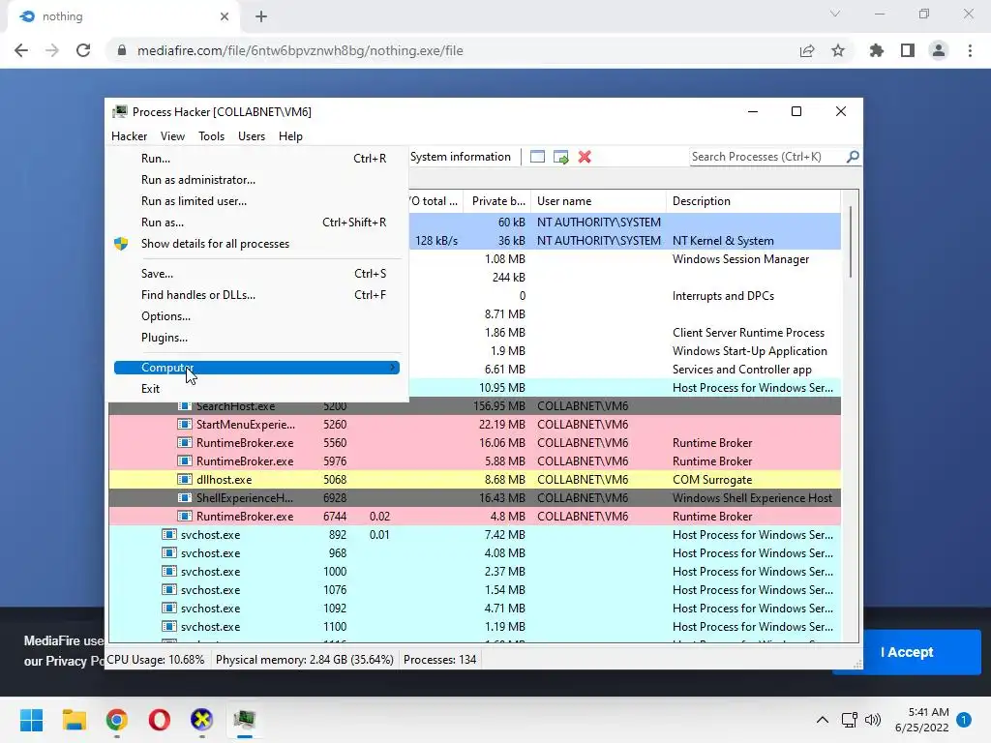The height and width of the screenshot is (743, 991).
Task: Select RuntimeBroker.exe with PID 6744
Action: tap(474, 517)
